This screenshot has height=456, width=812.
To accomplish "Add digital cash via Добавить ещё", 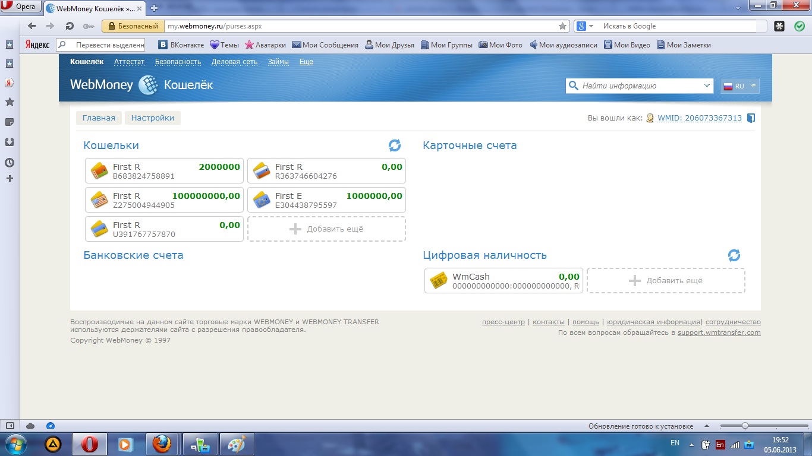I will pyautogui.click(x=666, y=280).
